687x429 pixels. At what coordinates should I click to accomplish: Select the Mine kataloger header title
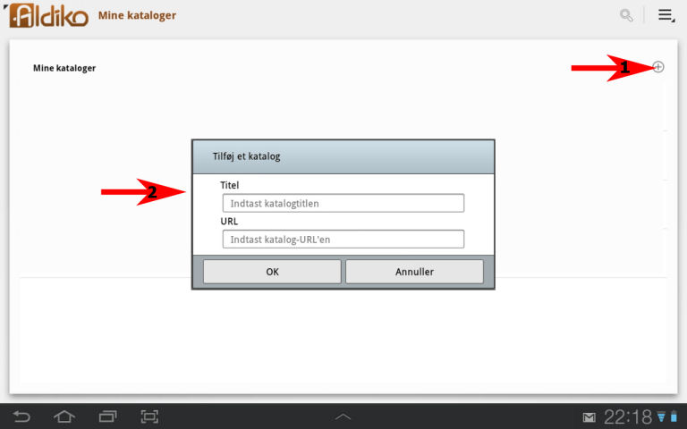[x=137, y=15]
